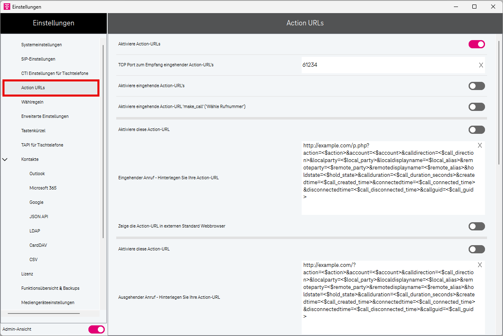Select Microsoft 365 under Kontakte
Screen dimensions: 503x336
(x=43, y=188)
